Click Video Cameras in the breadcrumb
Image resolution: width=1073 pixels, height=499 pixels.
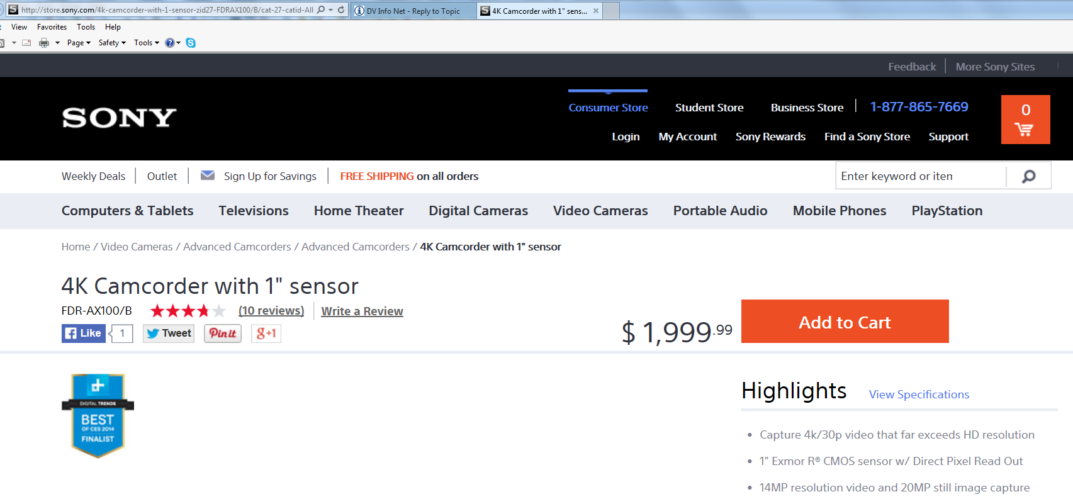[x=137, y=247]
